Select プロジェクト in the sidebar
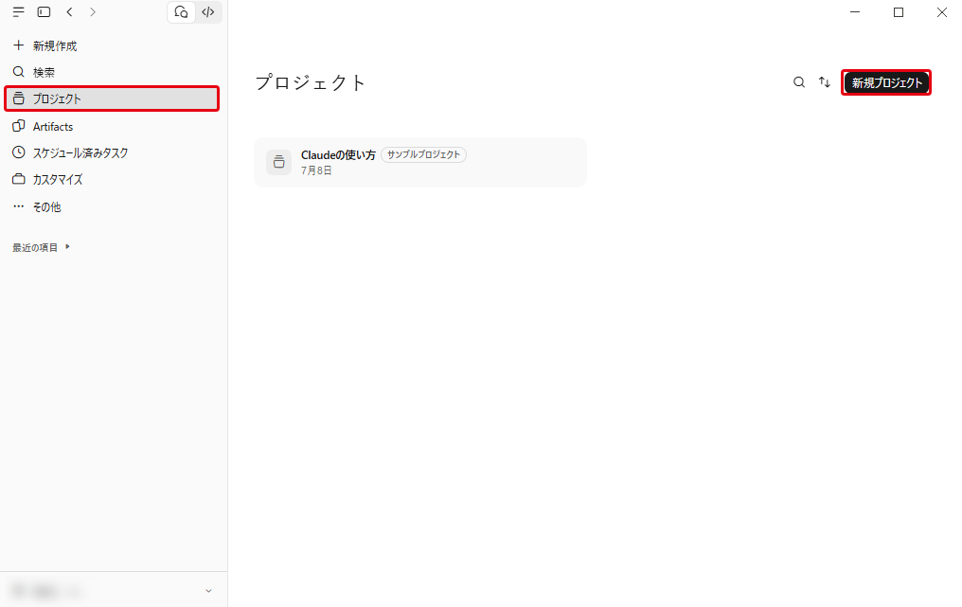Image resolution: width=962 pixels, height=607 pixels. [112, 98]
